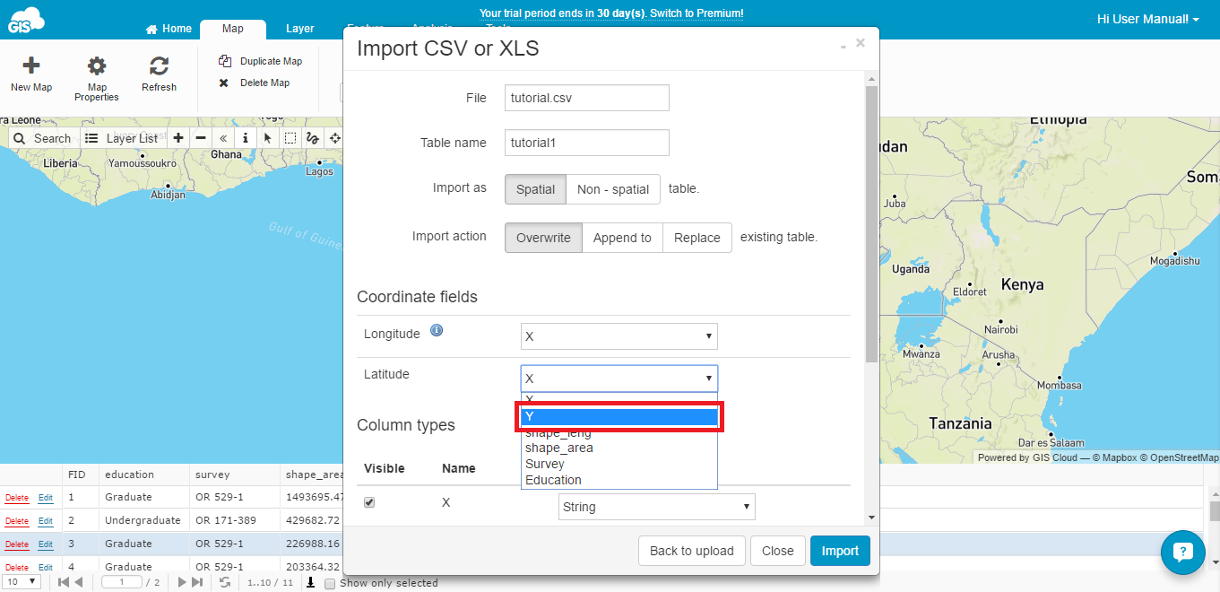Screen dimensions: 1220x592
Task: Open the Hi User Manual account menu
Action: 1148,18
